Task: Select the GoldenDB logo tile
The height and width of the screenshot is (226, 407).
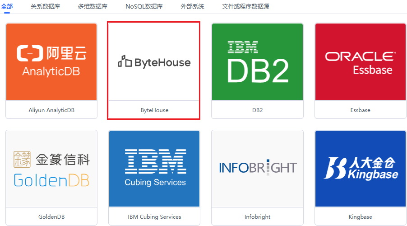Action: [51, 169]
